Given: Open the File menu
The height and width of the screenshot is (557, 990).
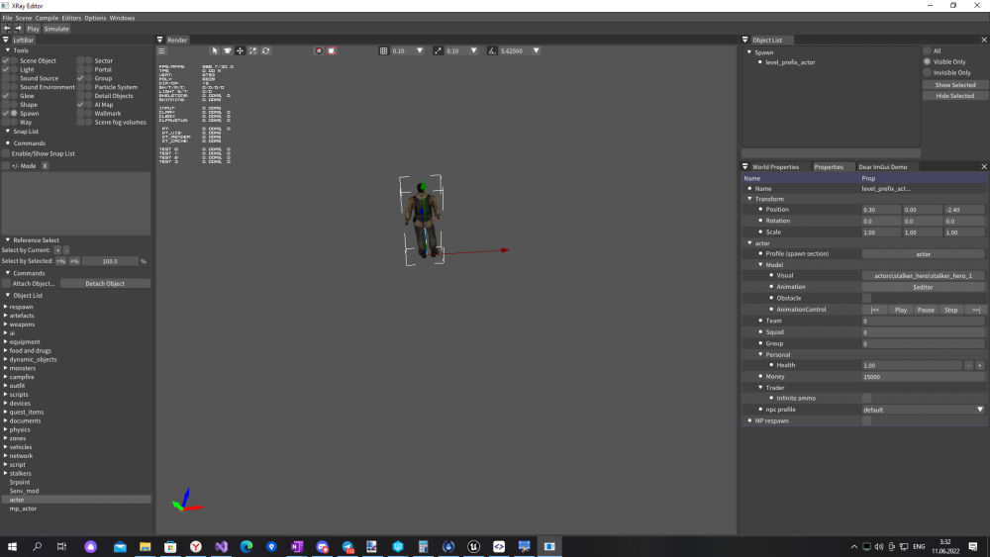Looking at the screenshot, I should (7, 18).
